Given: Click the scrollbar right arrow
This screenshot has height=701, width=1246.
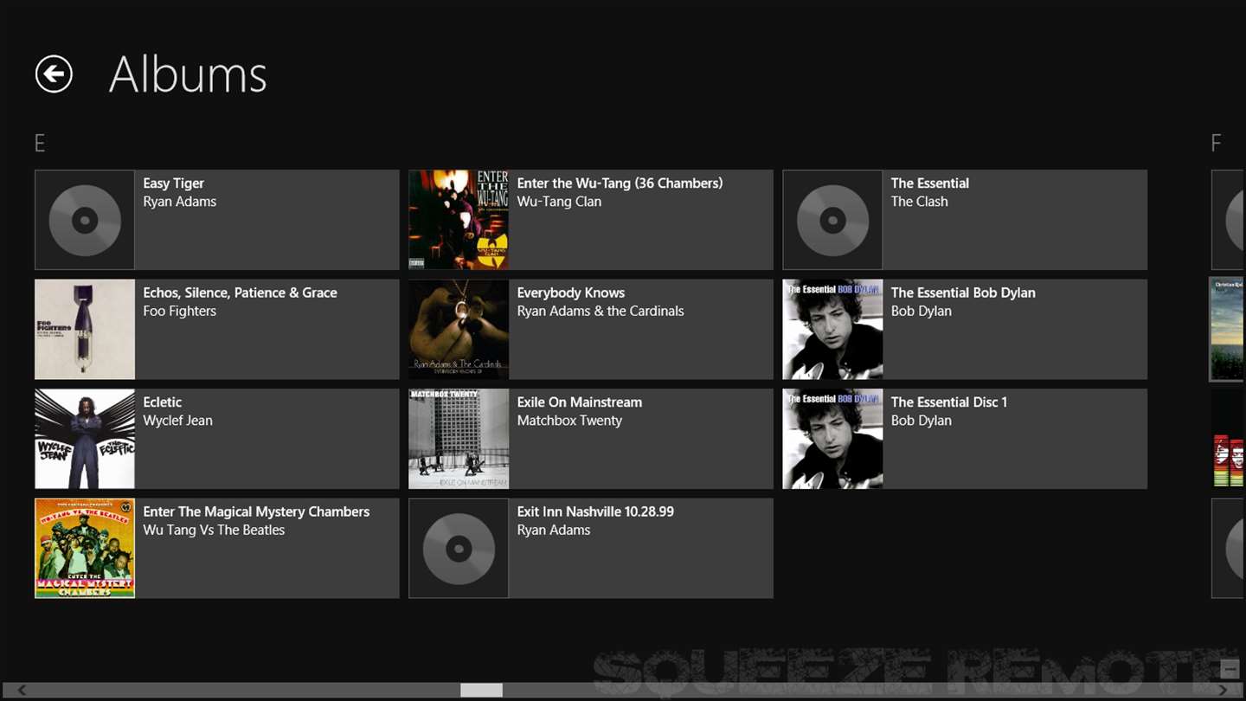Looking at the screenshot, I should tap(1223, 690).
